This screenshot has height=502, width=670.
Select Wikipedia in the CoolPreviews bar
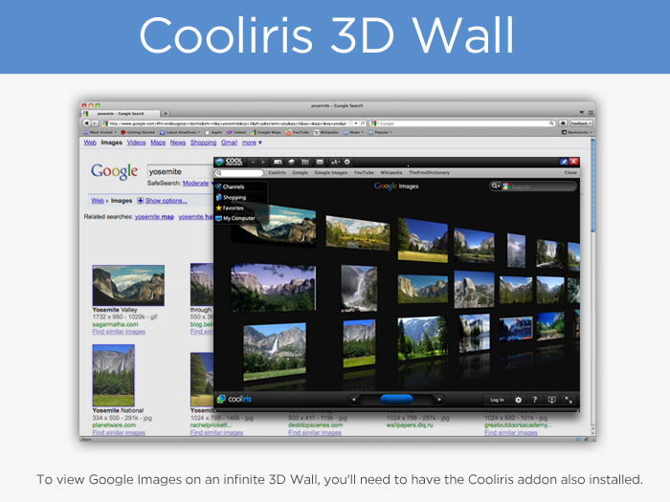click(x=391, y=173)
